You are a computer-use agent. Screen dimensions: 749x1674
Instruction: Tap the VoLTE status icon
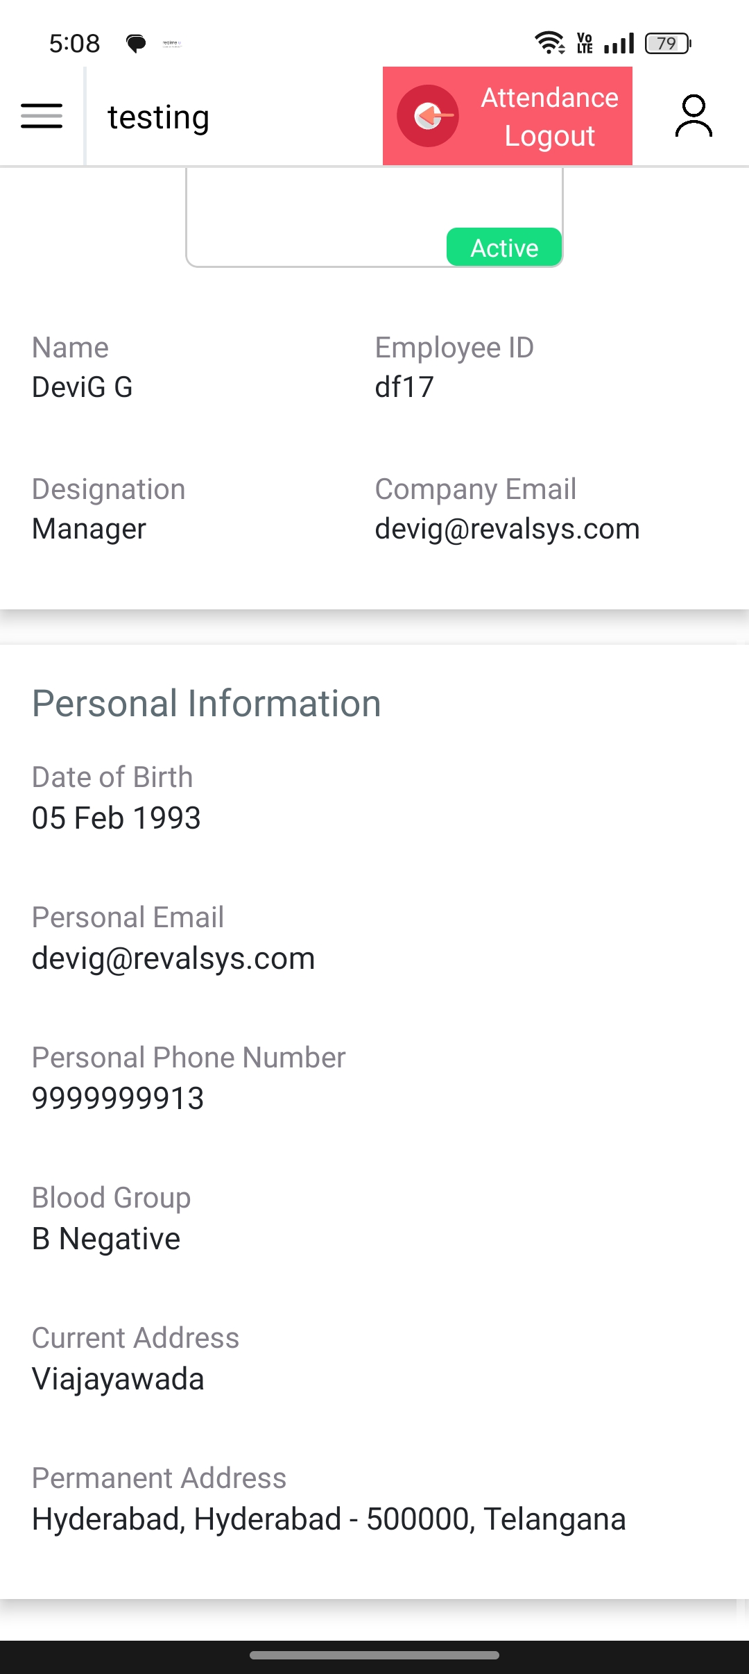[x=585, y=43]
